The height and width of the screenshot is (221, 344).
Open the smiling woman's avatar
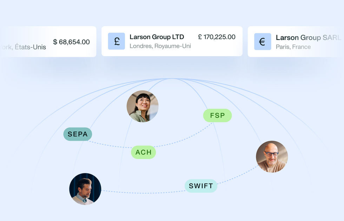[143, 106]
